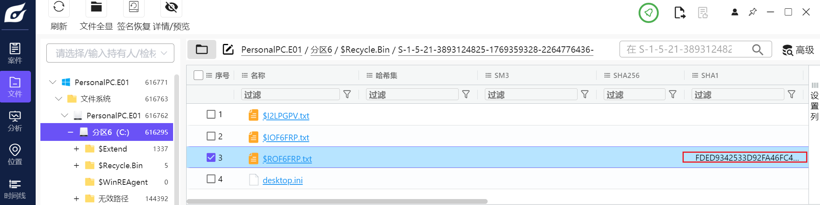Click the 文件全显 folder icon

(96, 7)
